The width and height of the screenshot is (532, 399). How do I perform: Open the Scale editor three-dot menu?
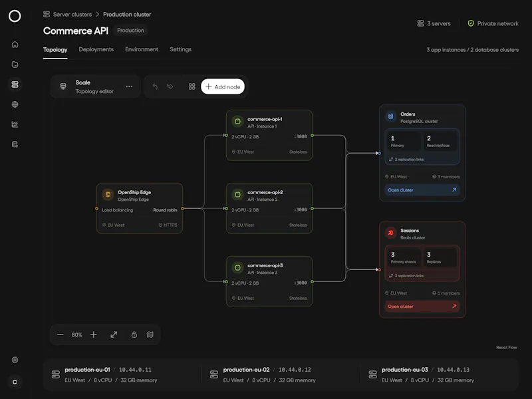pos(129,86)
